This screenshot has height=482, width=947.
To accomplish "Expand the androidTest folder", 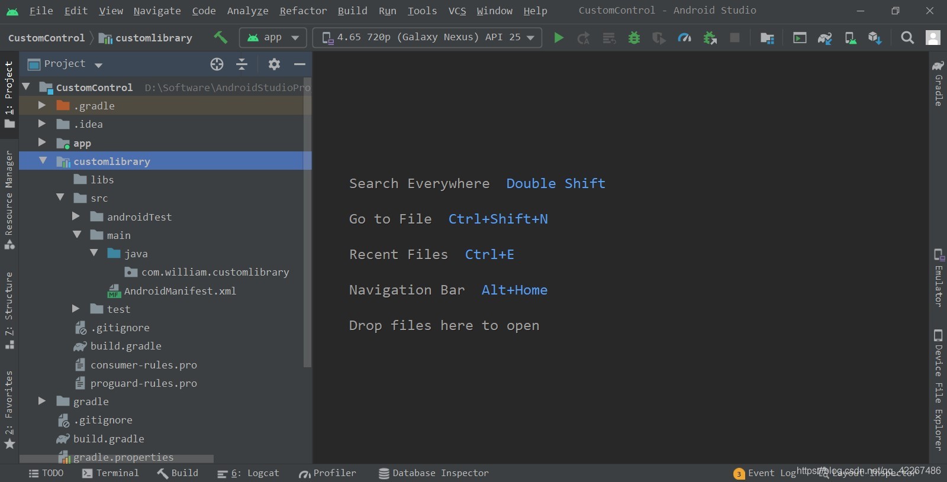I will pyautogui.click(x=76, y=216).
